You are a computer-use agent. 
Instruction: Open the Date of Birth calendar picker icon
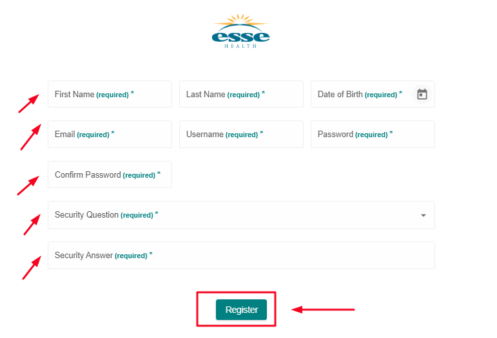[x=422, y=94]
